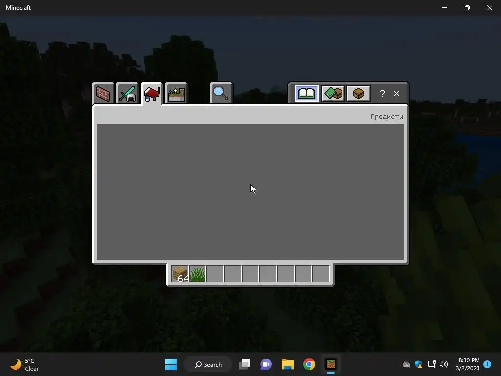
Task: Open the Nature tab with grass block icon
Action: [176, 94]
